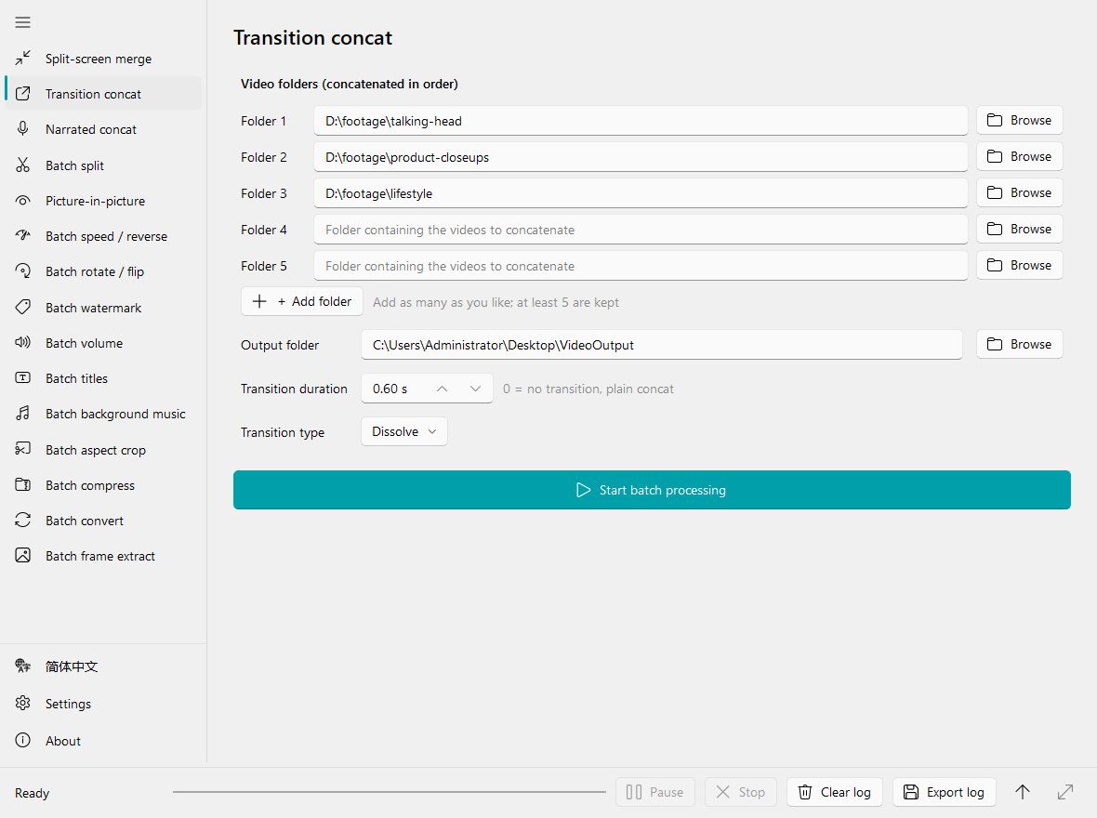Click the expand log diagonal arrow icon
Screen dimensions: 1097x818
coord(1064,792)
